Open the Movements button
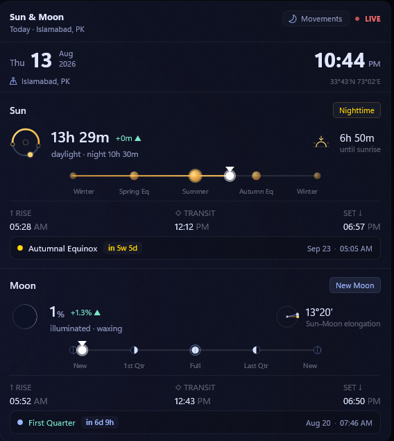This screenshot has height=441, width=394. [x=316, y=19]
